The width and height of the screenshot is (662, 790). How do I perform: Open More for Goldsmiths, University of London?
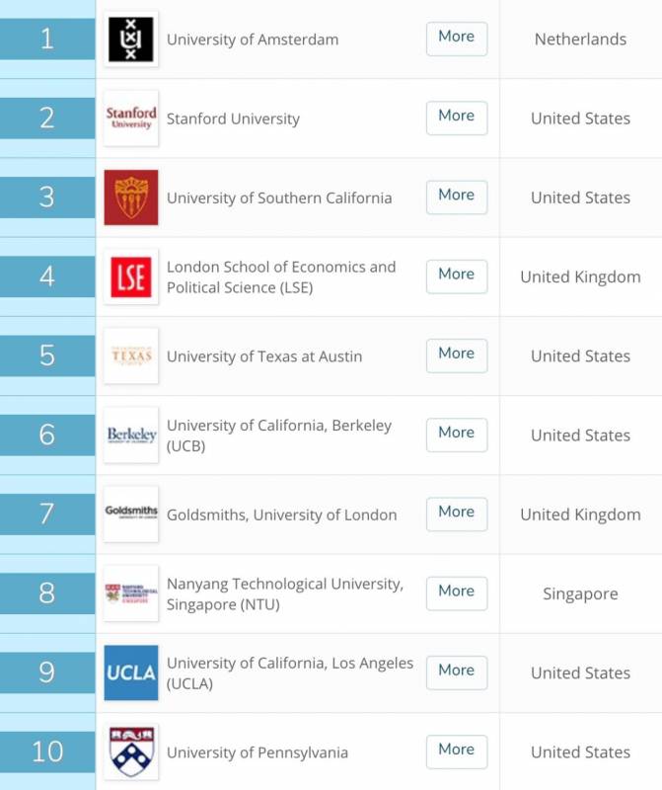456,512
